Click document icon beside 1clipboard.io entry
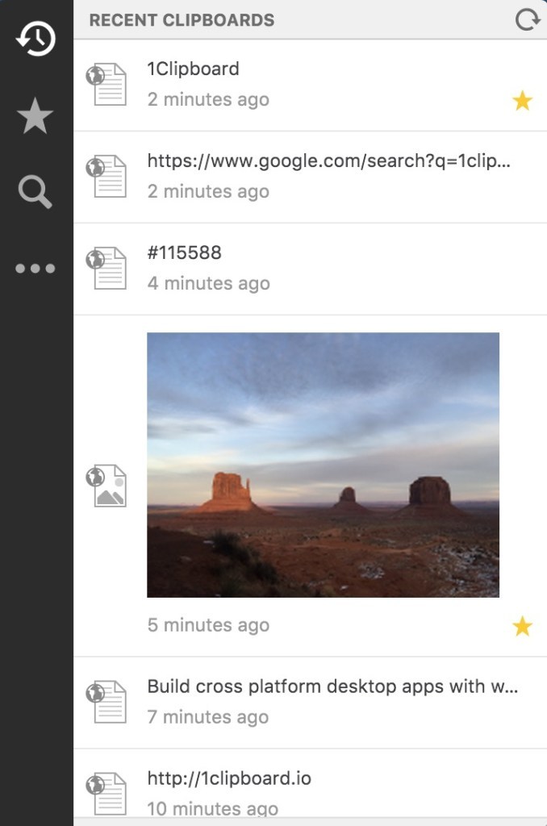Viewport: 547px width, 826px height. pyautogui.click(x=106, y=794)
